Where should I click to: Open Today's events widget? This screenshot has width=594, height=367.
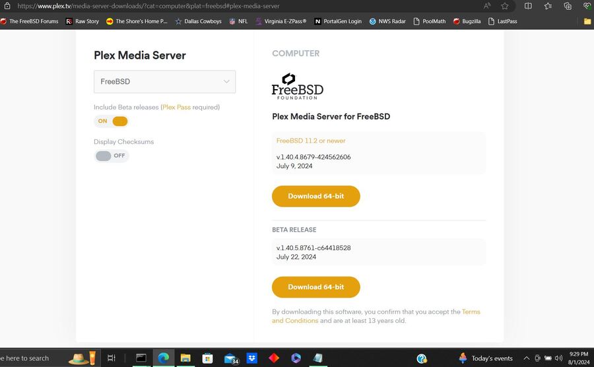click(486, 358)
